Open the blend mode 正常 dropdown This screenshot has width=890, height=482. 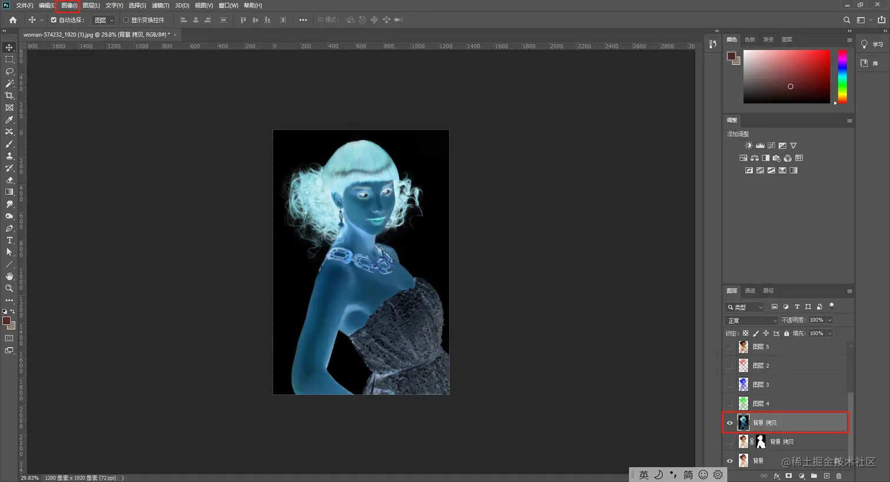751,321
